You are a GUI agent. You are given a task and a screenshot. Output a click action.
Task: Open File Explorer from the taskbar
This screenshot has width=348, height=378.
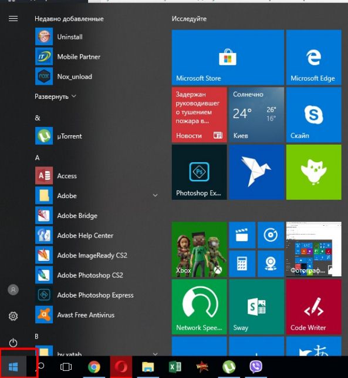[148, 367]
